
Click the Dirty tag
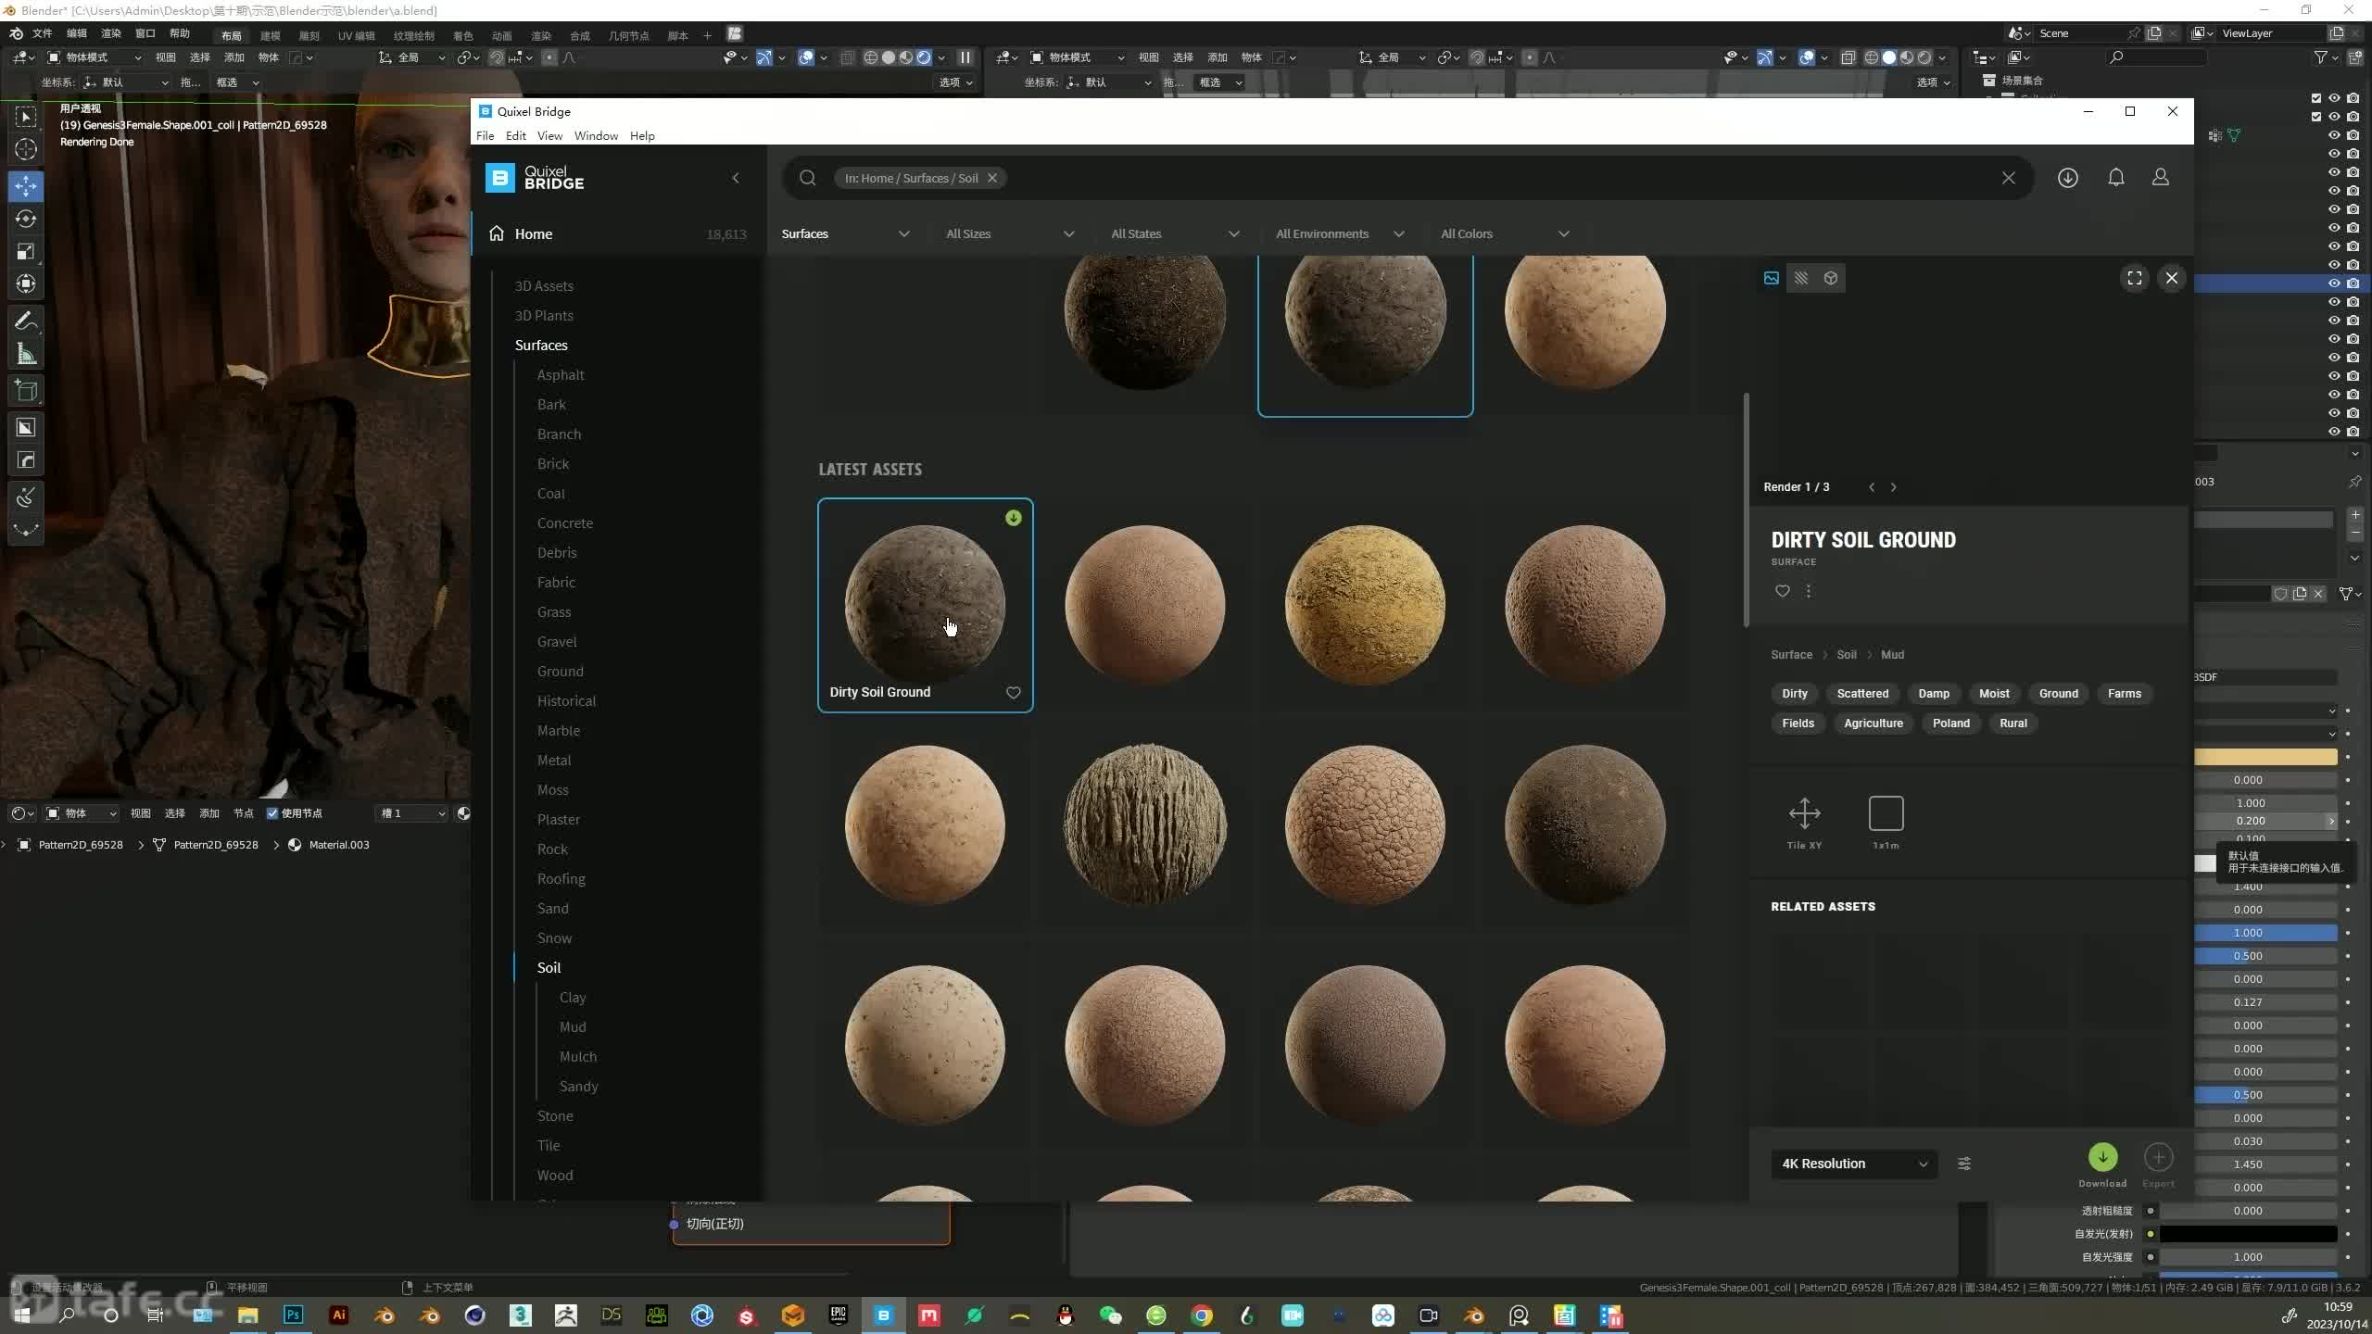(1794, 694)
